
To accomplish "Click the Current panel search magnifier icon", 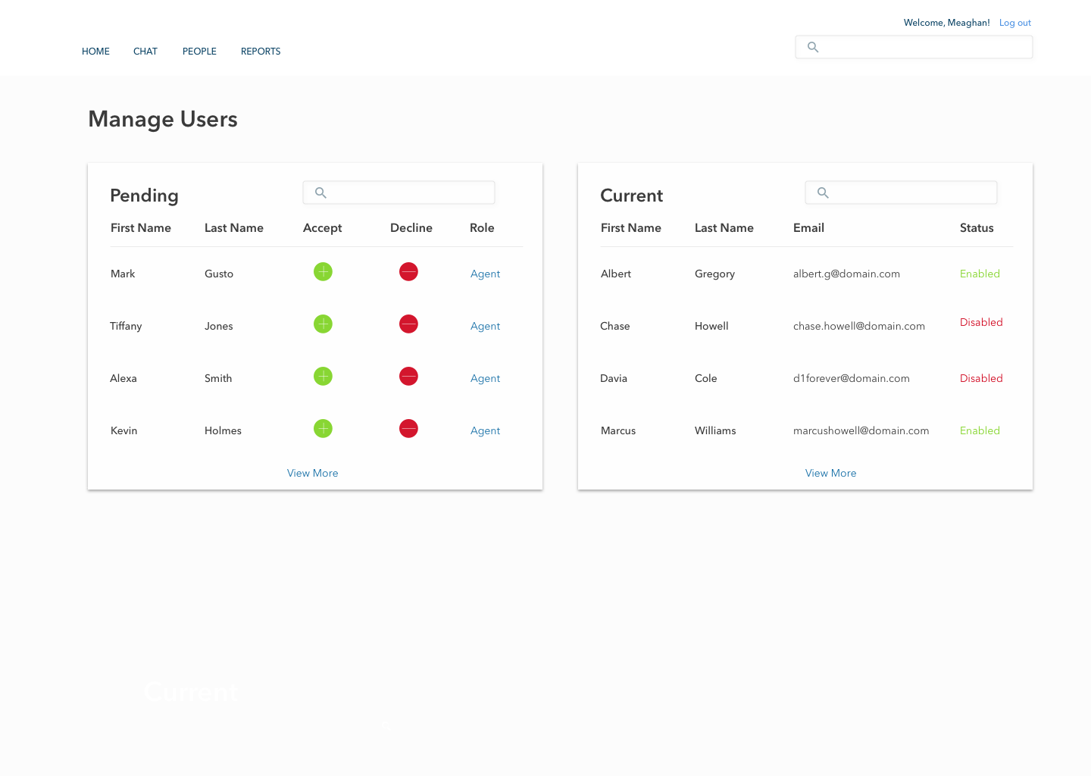I will coord(823,192).
